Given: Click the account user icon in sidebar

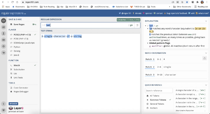Looking at the screenshot, I should click(x=4, y=33).
